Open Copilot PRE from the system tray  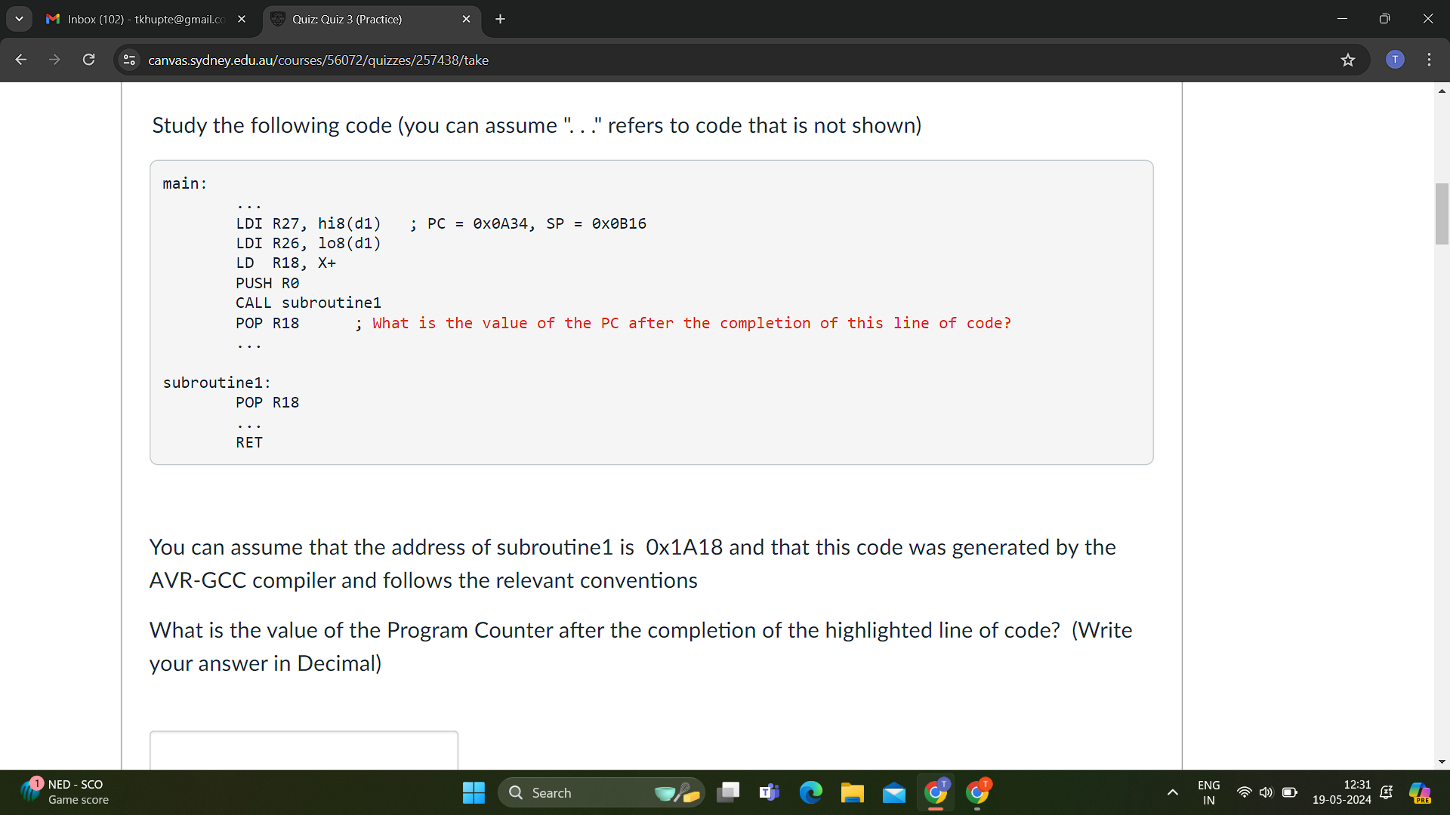click(1421, 792)
